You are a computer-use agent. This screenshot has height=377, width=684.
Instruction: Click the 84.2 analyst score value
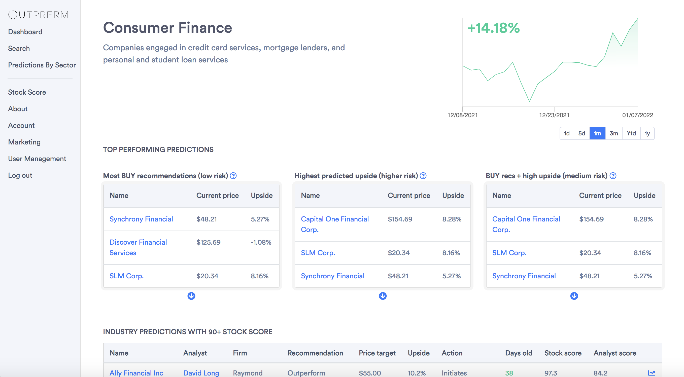(600, 373)
